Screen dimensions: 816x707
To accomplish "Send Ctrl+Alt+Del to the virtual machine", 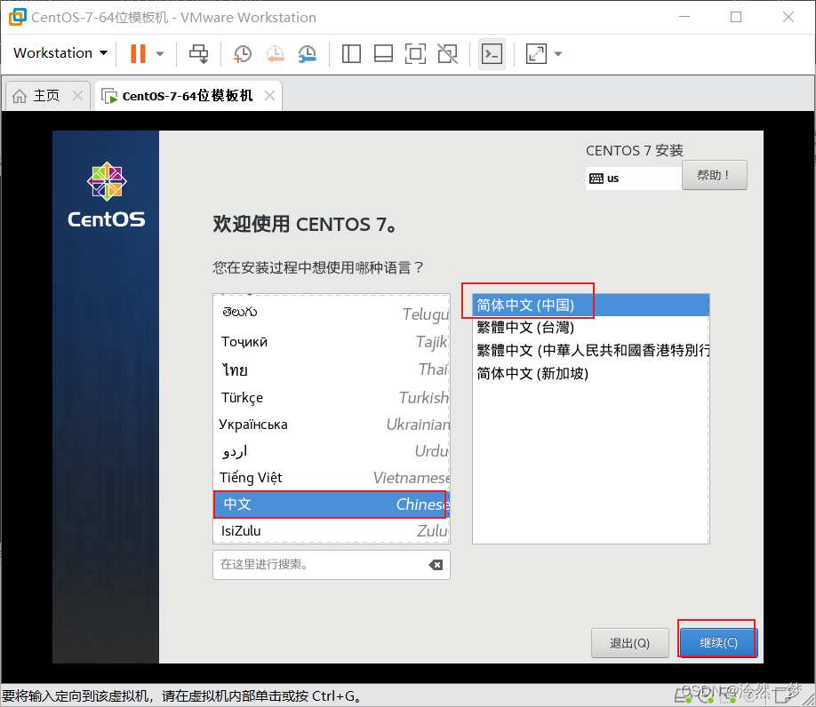I will click(x=198, y=53).
